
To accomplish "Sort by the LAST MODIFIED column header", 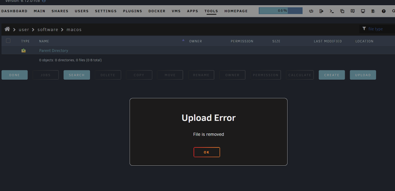I will pos(327,41).
